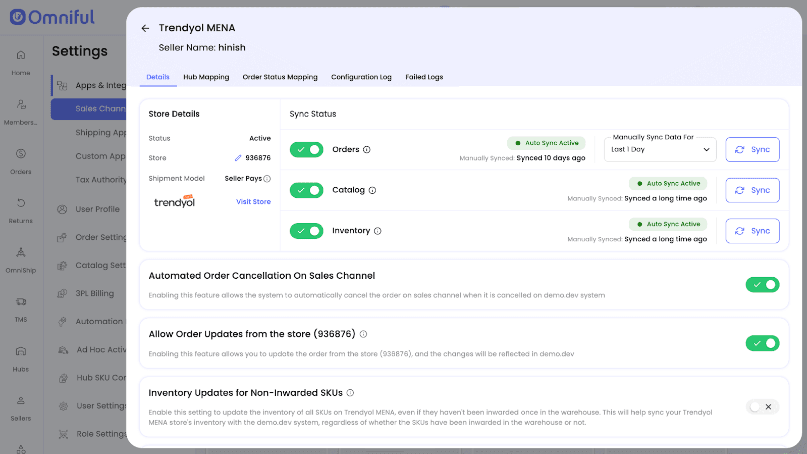807x454 pixels.
Task: Click the Visit Store link
Action: (253, 202)
